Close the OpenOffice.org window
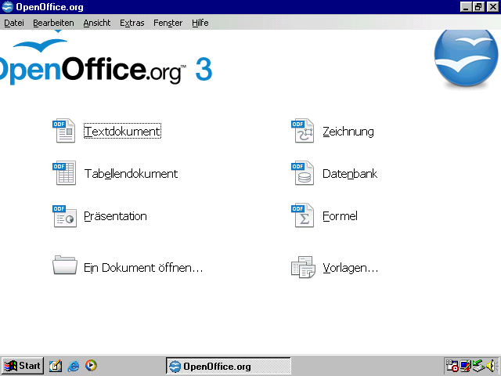The width and height of the screenshot is (501, 376). point(492,7)
